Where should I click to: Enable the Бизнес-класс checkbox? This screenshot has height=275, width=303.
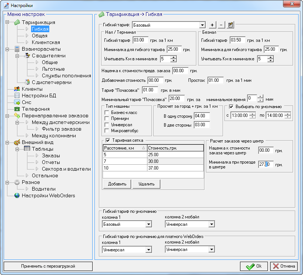(107, 113)
